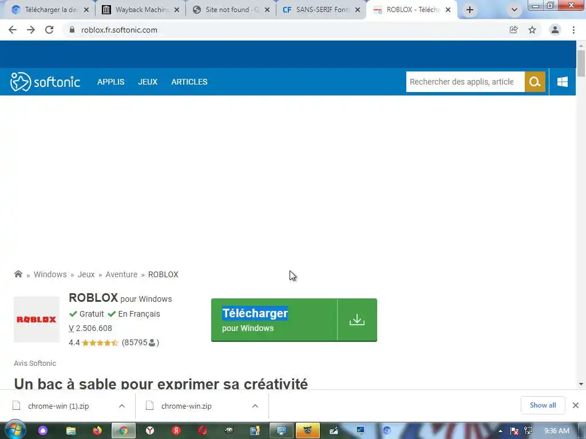Expand options for chrome-win (1).zip
Image resolution: width=586 pixels, height=439 pixels.
122,406
